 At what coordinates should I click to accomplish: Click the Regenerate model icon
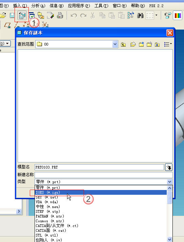(130, 15)
